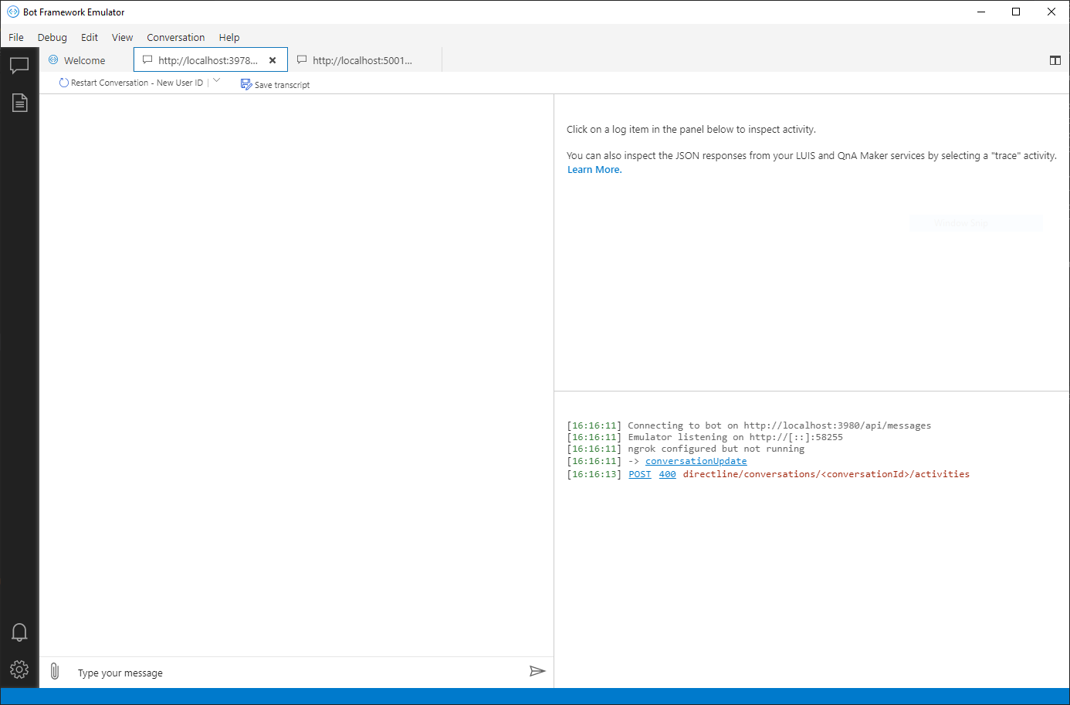This screenshot has width=1070, height=705.
Task: Open the notifications panel
Action: 19,632
